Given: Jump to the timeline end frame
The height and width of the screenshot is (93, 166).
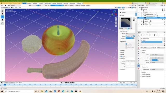Looking at the screenshot, I should pyautogui.click(x=74, y=83).
